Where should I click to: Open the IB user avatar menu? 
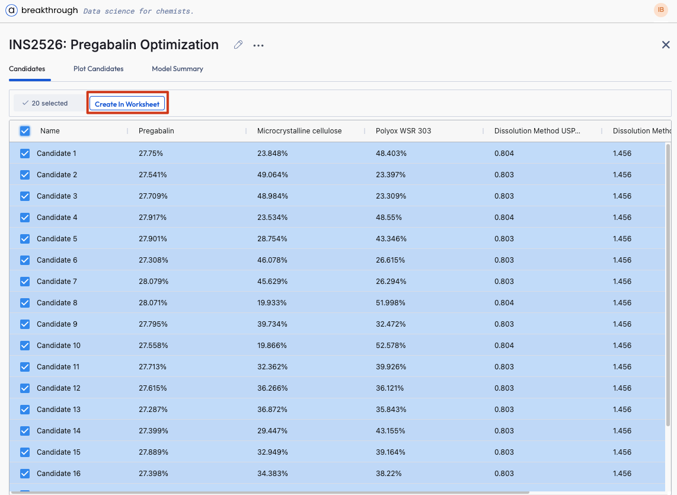click(660, 10)
